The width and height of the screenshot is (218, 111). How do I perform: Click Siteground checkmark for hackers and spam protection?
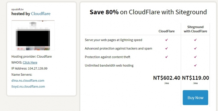pos(195,48)
